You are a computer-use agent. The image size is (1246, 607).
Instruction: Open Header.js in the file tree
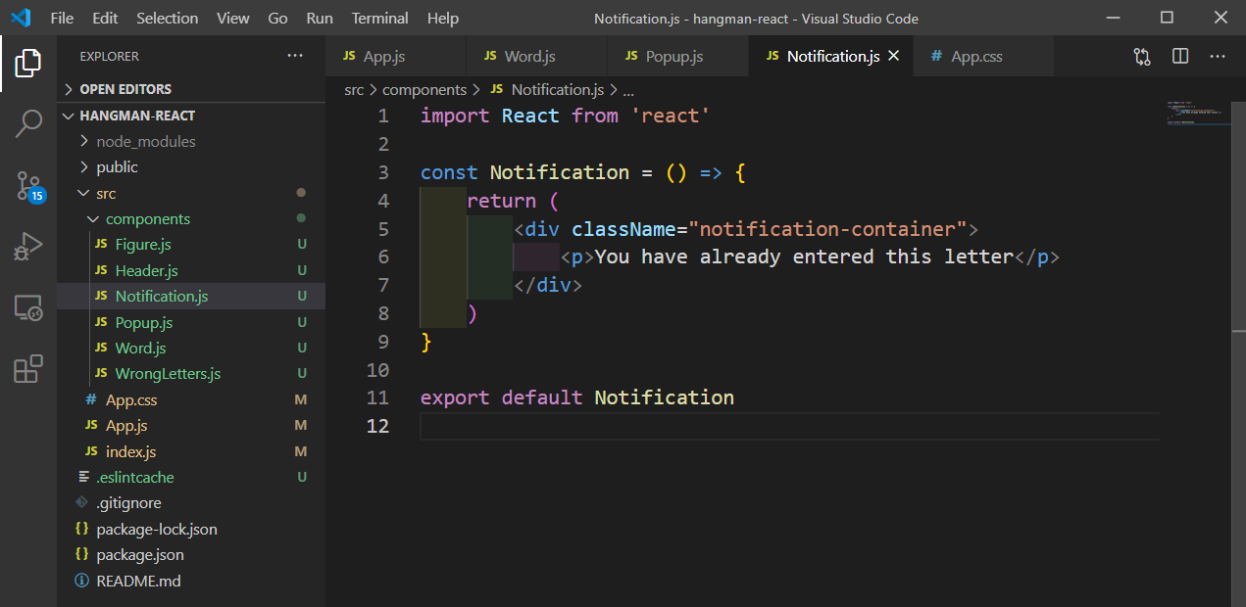pos(191,270)
